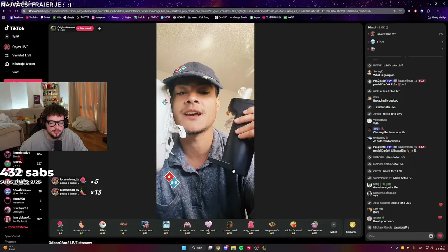Show hidden system tray icons
The height and width of the screenshot is (252, 448).
[391, 248]
